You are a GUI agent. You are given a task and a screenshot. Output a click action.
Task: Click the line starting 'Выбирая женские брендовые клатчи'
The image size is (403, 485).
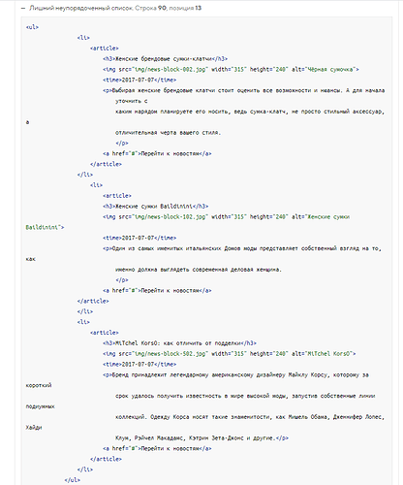[244, 90]
